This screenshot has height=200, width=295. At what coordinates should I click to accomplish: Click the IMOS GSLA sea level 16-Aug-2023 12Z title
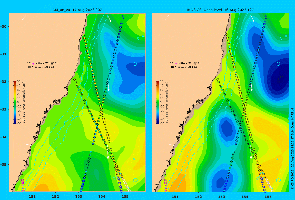(220, 10)
